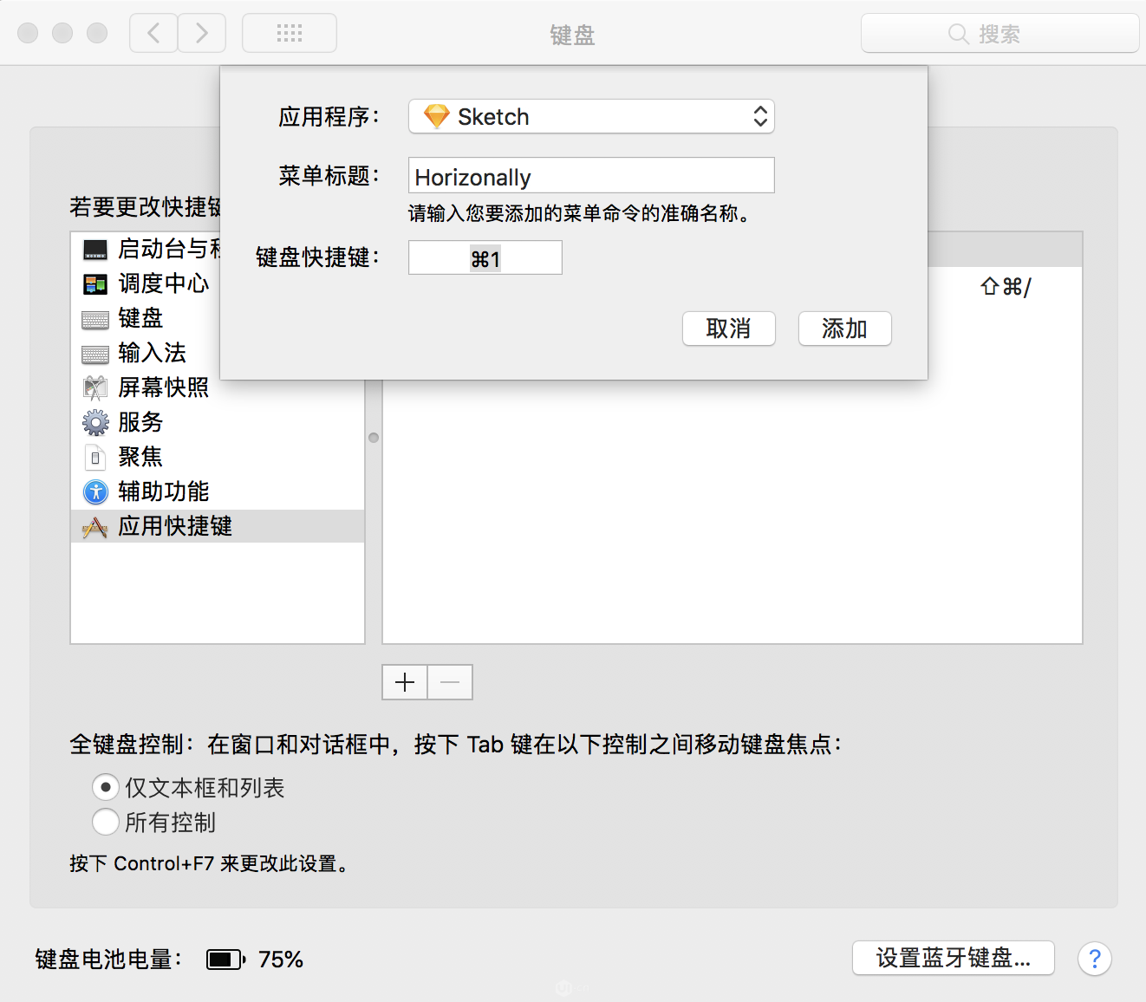Select 辅助功能 category in the list

[x=218, y=491]
